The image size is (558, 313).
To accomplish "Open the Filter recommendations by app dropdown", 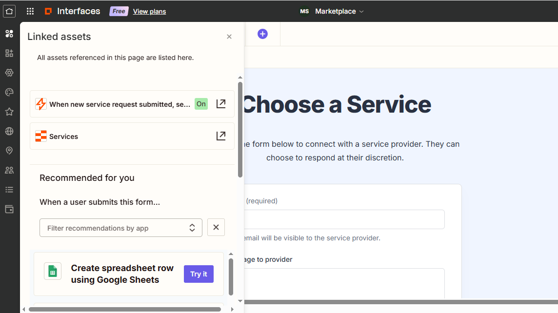I will coord(120,227).
